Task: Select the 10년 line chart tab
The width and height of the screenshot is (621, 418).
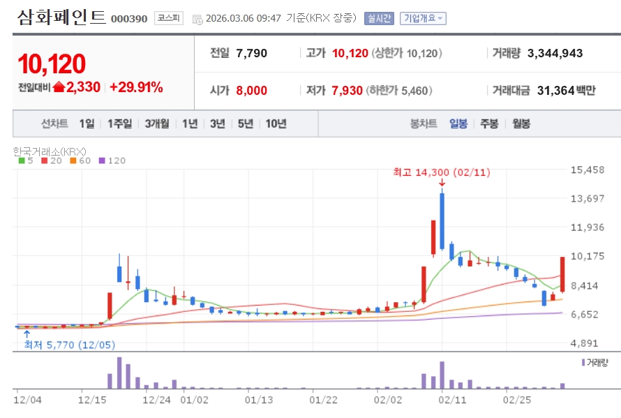Action: [x=276, y=124]
